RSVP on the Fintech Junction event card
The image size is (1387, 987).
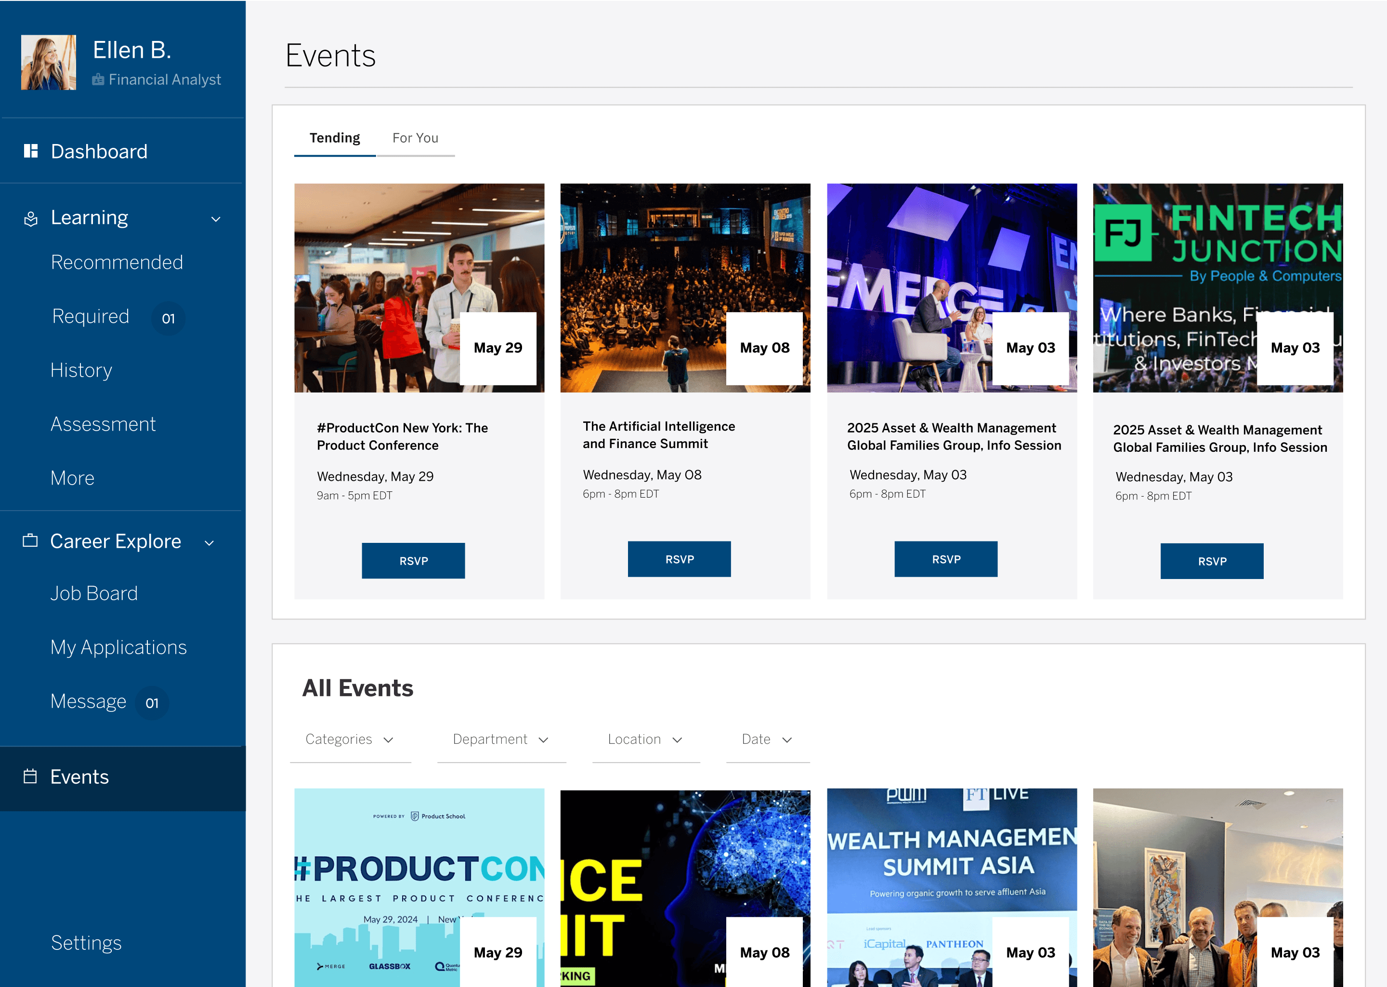[x=1212, y=561]
